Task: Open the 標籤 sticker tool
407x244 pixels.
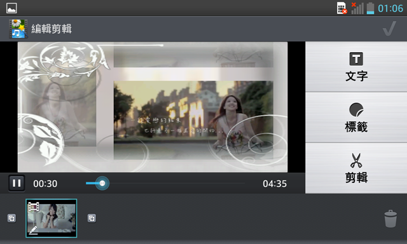Action: [x=356, y=118]
